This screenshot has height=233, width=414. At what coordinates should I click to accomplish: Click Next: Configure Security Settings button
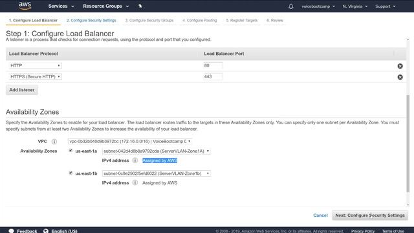pyautogui.click(x=369, y=216)
